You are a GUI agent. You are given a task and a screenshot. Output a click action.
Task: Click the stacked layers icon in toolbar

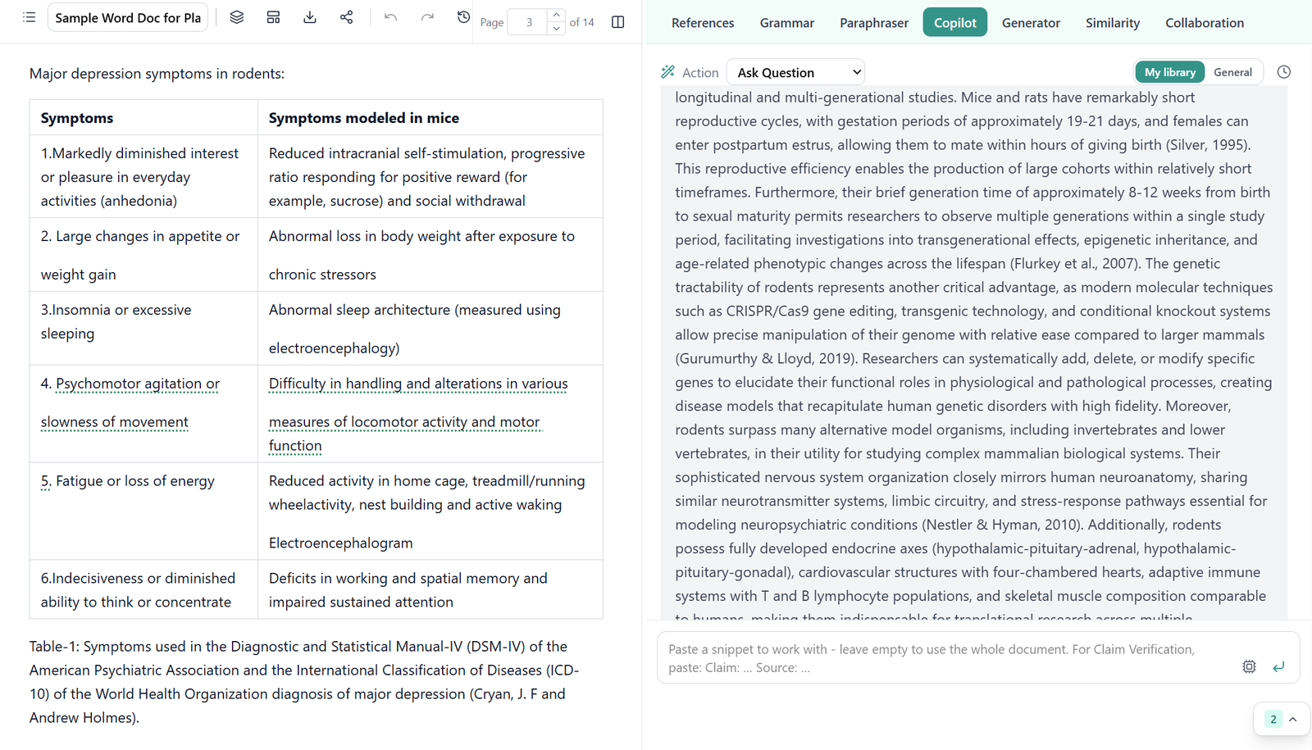click(x=237, y=17)
